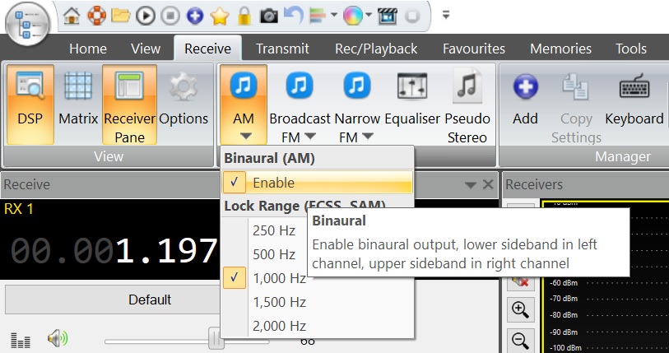Screen dimensions: 669x353
Task: Click the padlock lock icon
Action: (244, 15)
